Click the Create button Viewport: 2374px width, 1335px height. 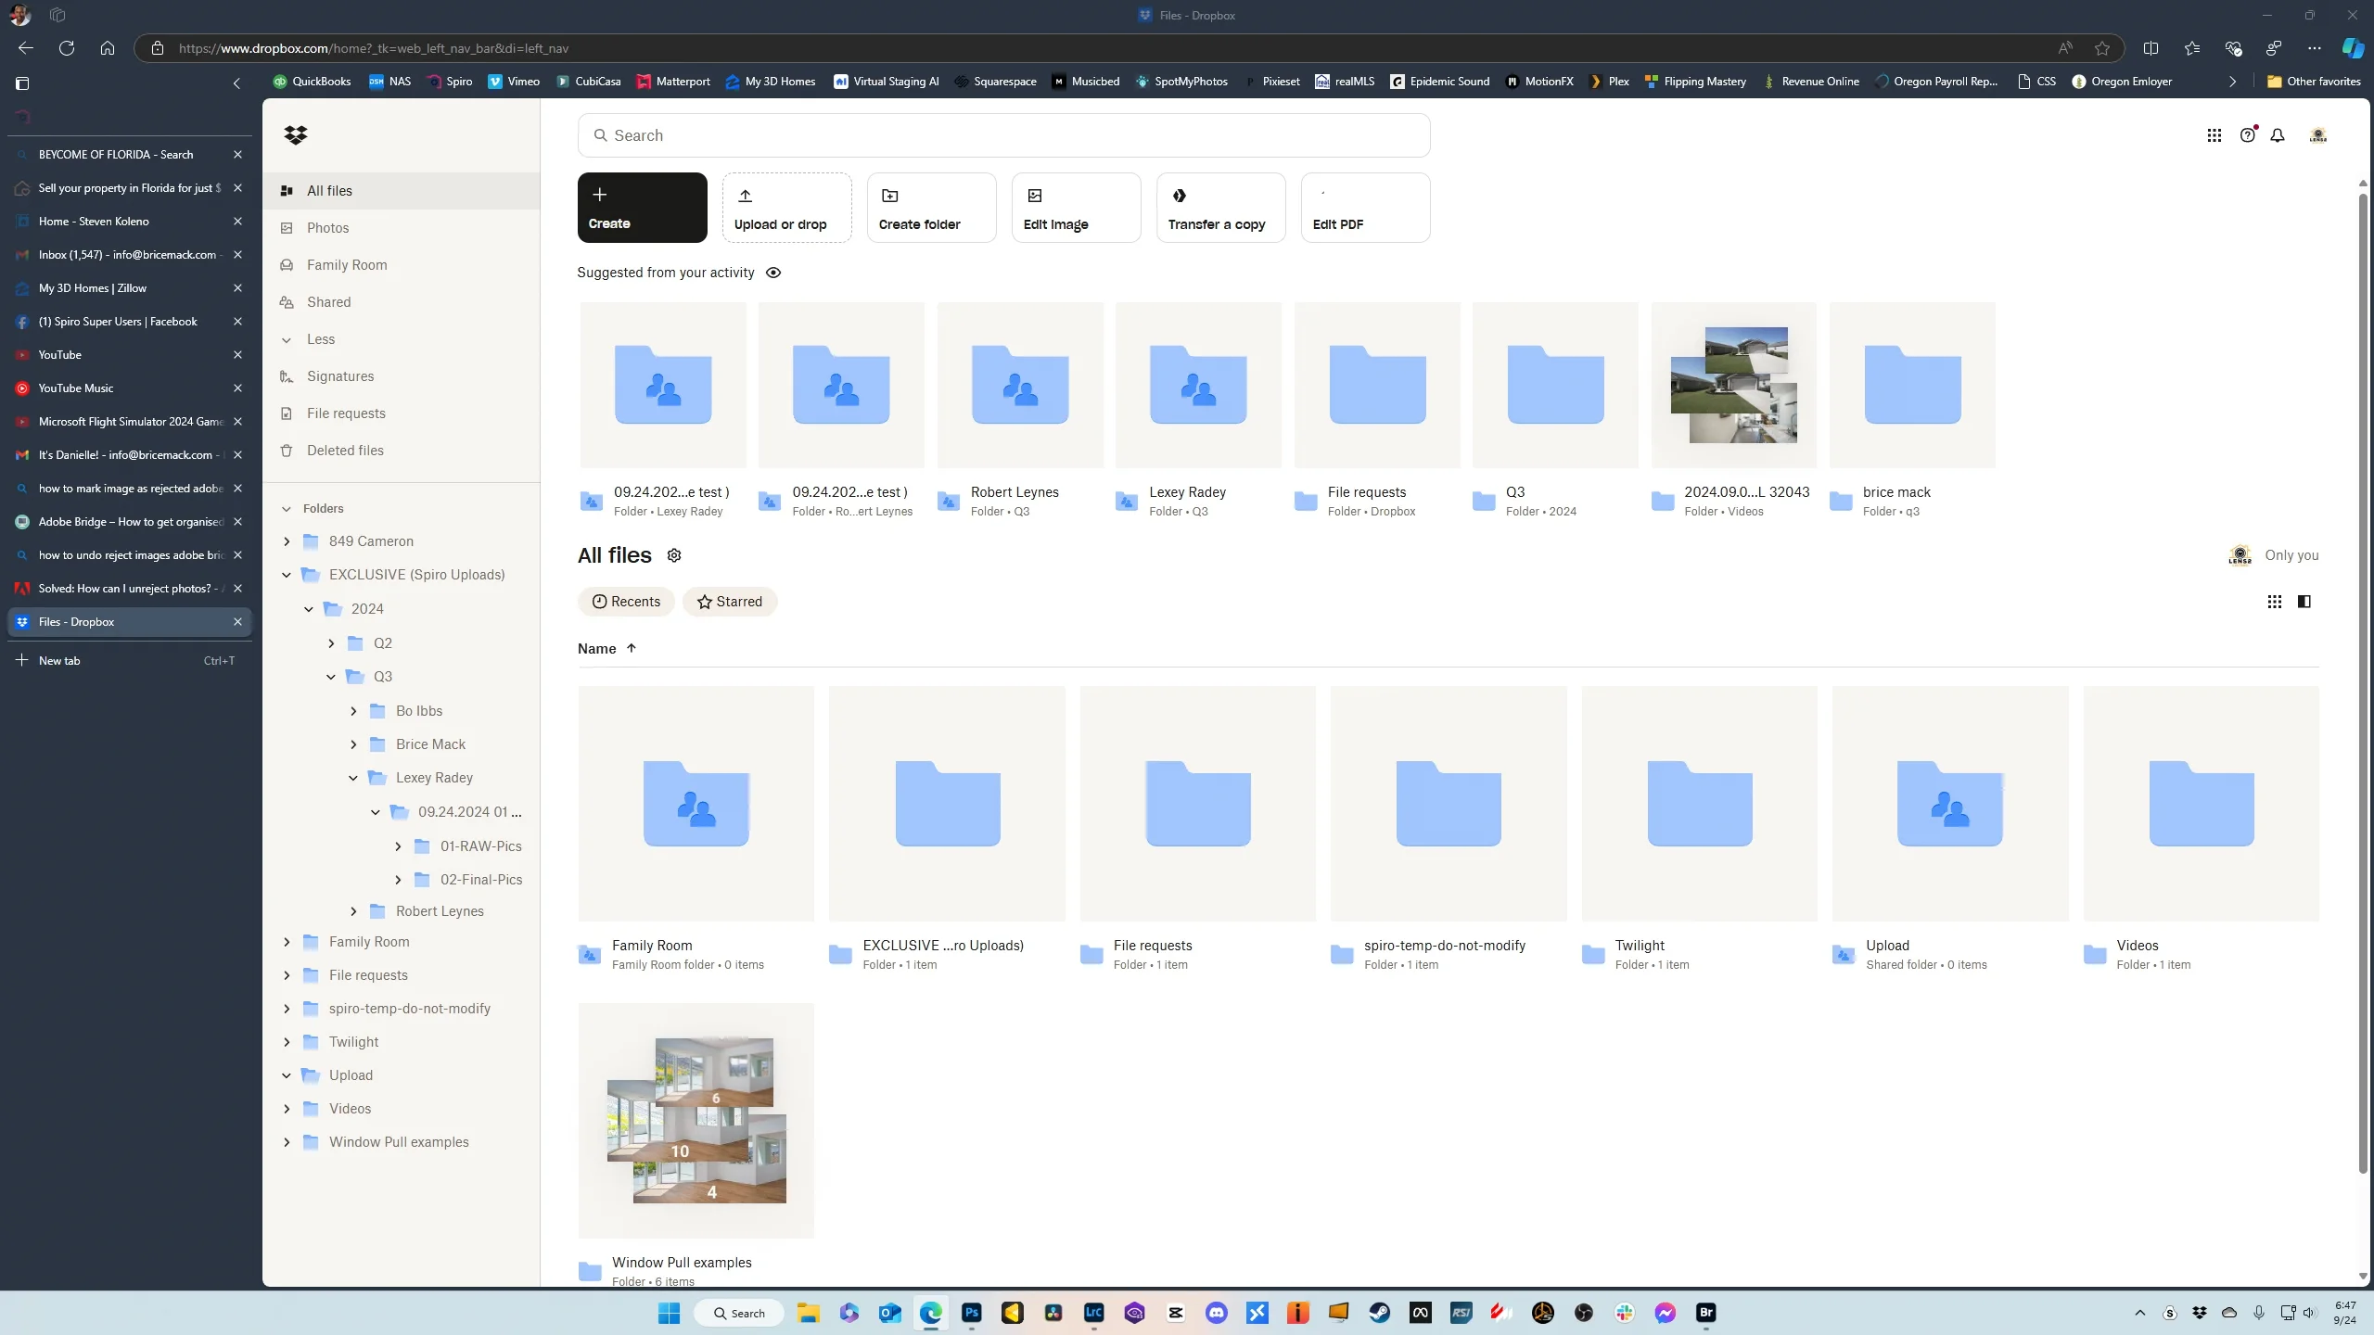pyautogui.click(x=642, y=208)
